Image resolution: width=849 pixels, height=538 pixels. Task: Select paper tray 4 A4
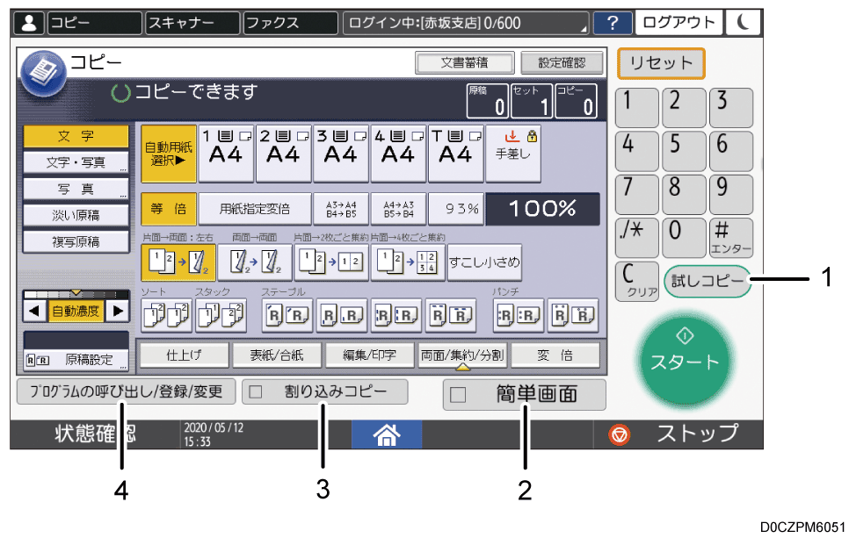point(398,154)
